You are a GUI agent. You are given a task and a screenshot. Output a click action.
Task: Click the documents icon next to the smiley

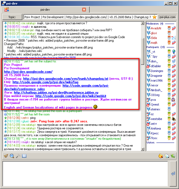(167, 156)
